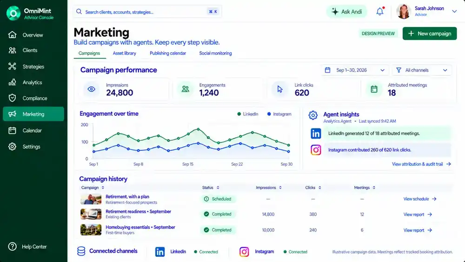Click the Instagram Connected status label
The height and width of the screenshot is (262, 465).
click(x=295, y=252)
